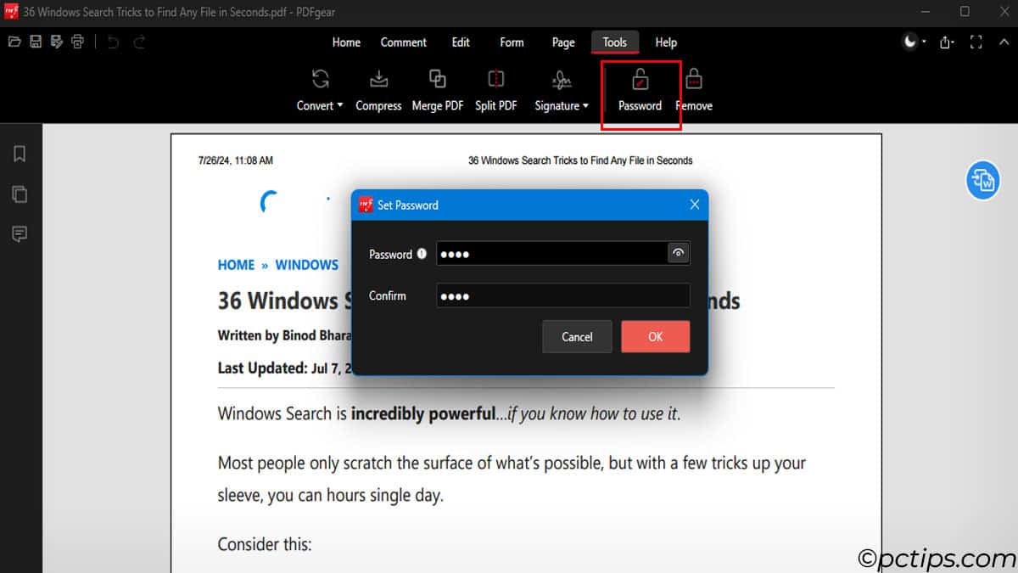The image size is (1018, 573).
Task: Select the Tools tab
Action: (x=615, y=42)
